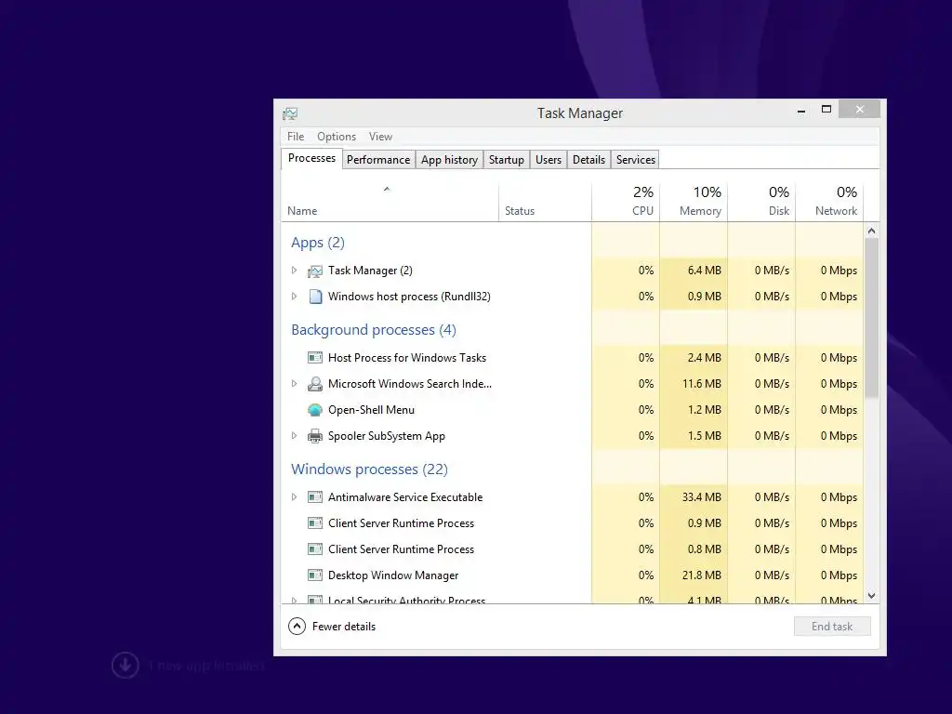Select the Open-Shell Menu process name
Screen dimensions: 952x714
(x=371, y=410)
